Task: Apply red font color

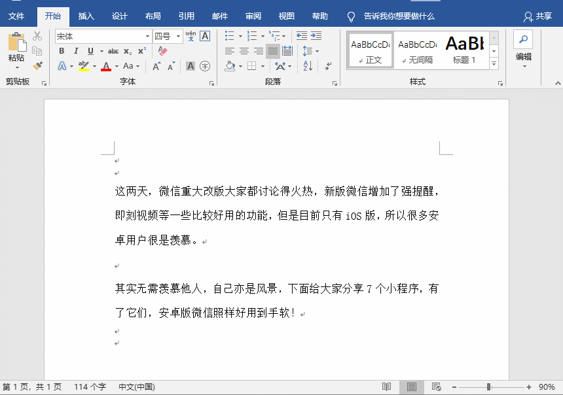Action: point(106,66)
